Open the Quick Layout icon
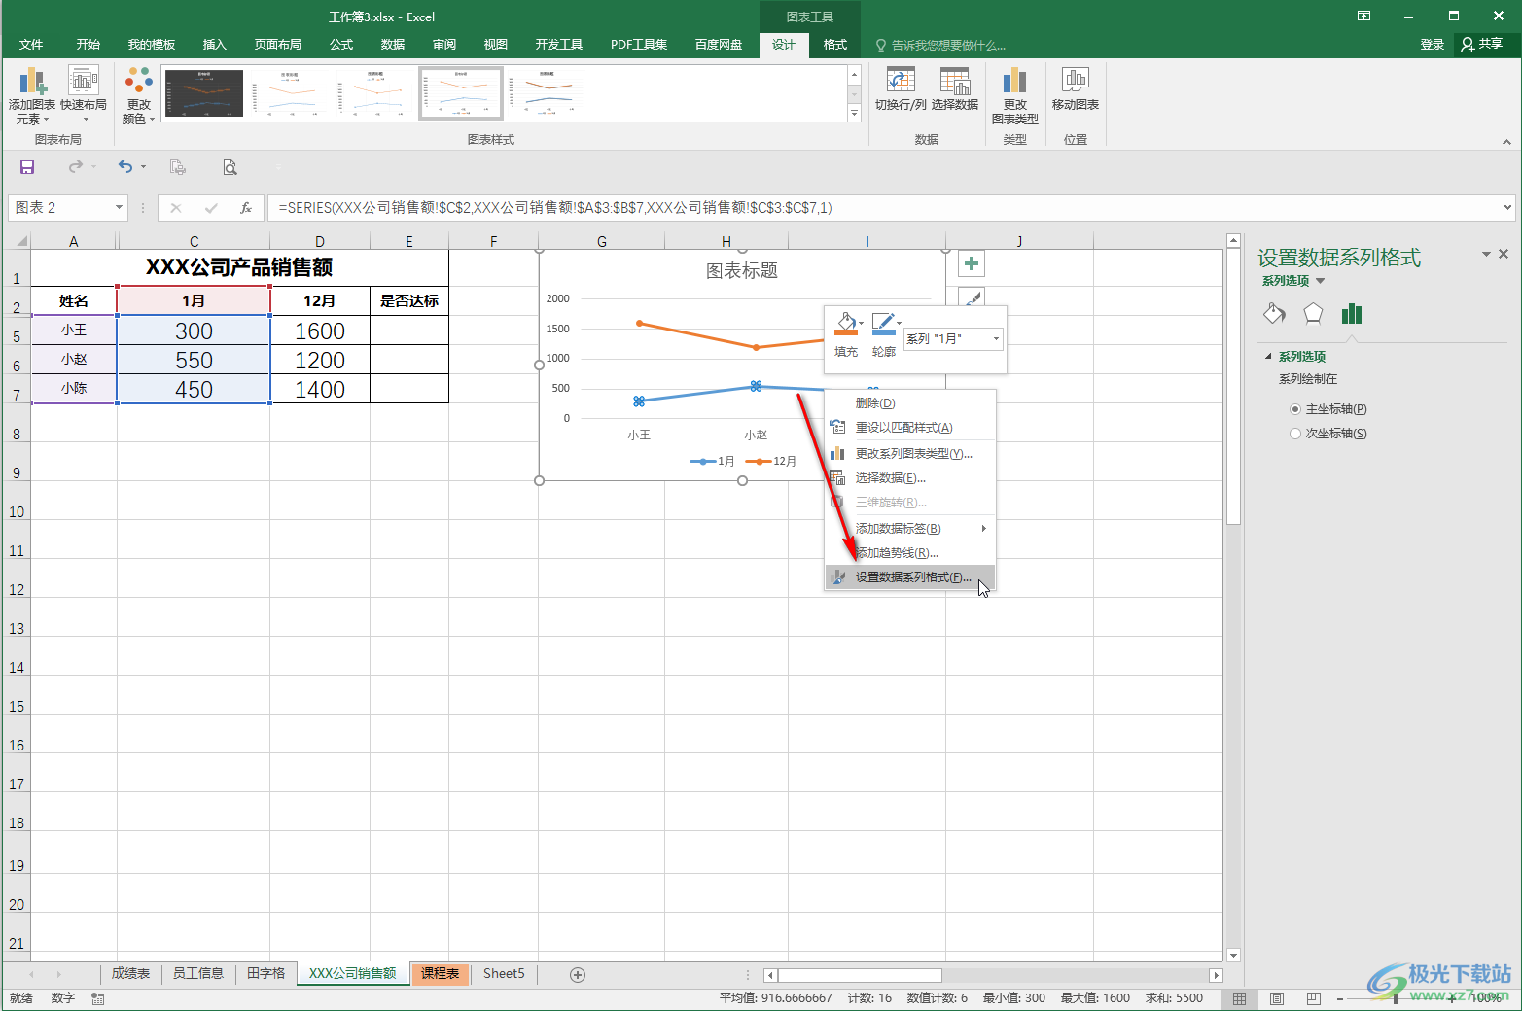Viewport: 1522px width, 1011px height. point(84,82)
